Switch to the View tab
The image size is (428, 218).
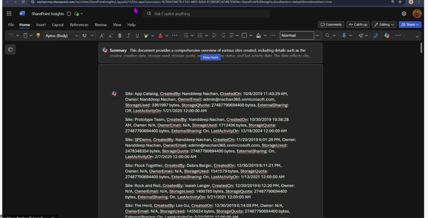[x=117, y=25]
